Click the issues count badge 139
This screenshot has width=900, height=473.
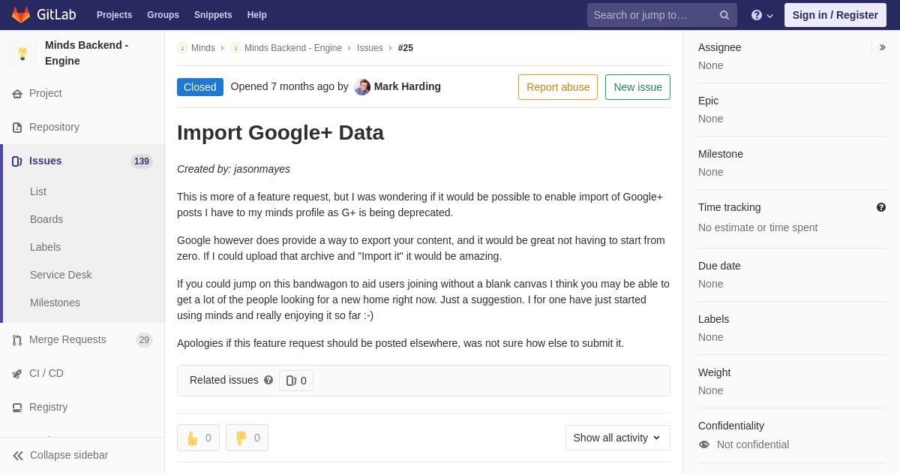tap(142, 161)
